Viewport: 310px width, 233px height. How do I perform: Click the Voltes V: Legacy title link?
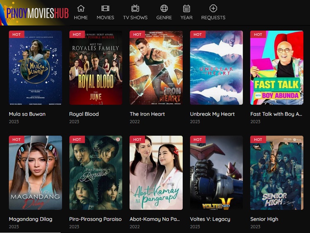(x=210, y=219)
